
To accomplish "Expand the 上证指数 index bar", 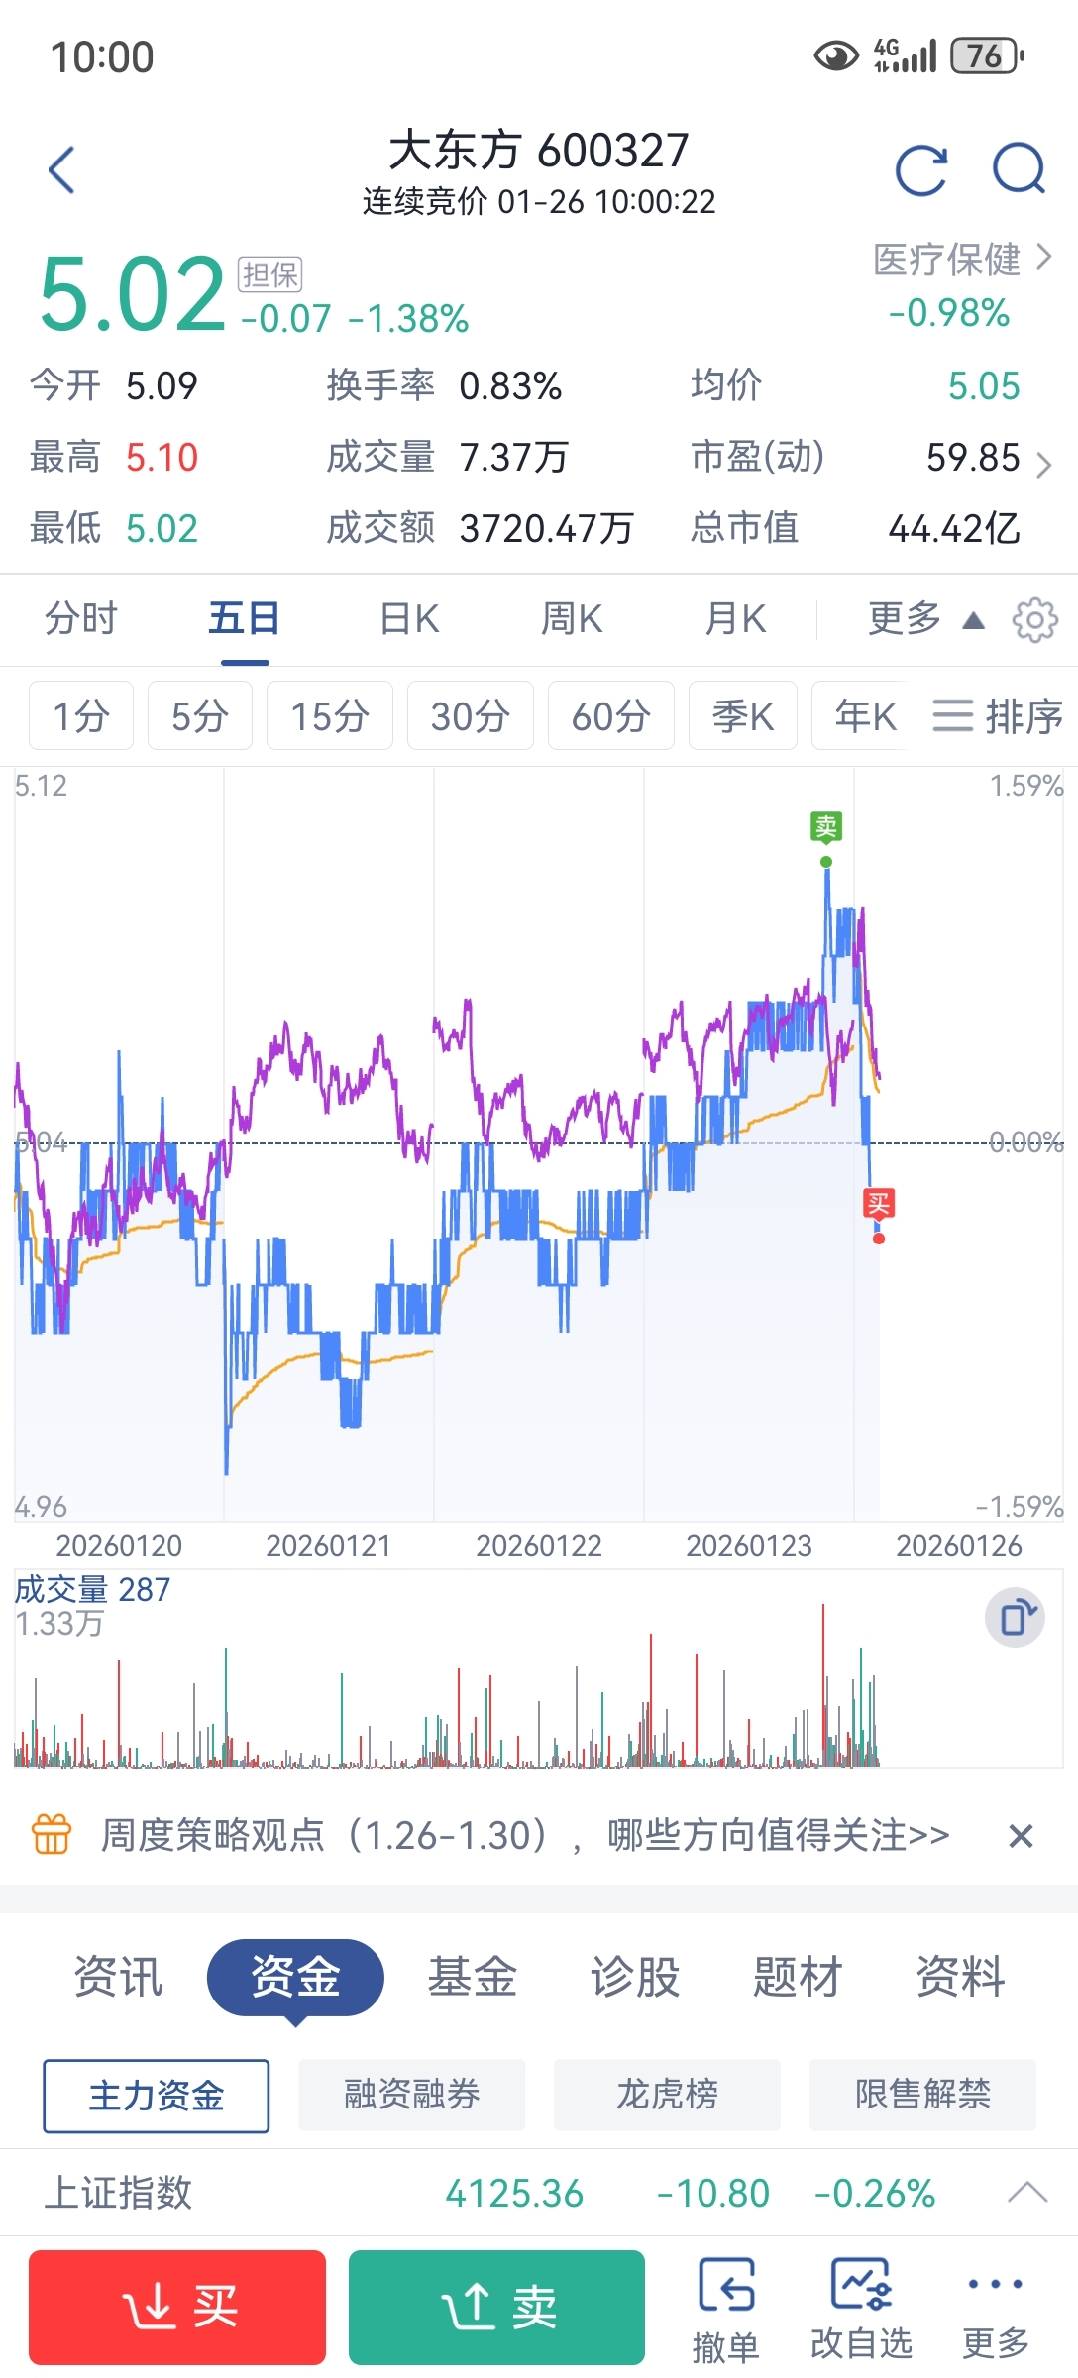I will 1026,2193.
